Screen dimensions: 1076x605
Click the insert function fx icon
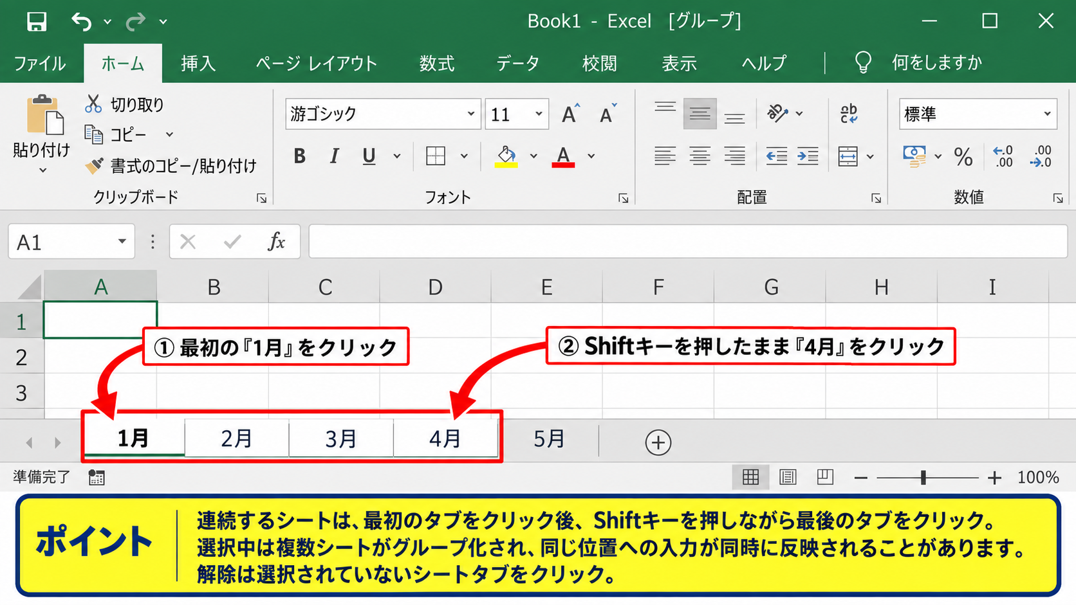[x=276, y=242]
